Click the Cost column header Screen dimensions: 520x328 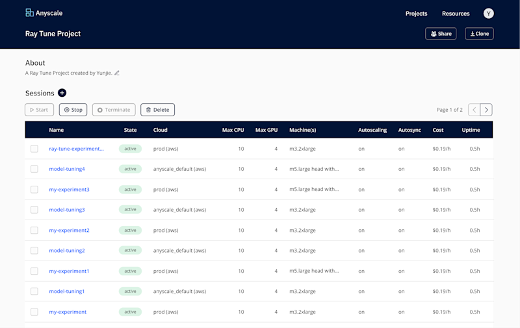tap(437, 130)
